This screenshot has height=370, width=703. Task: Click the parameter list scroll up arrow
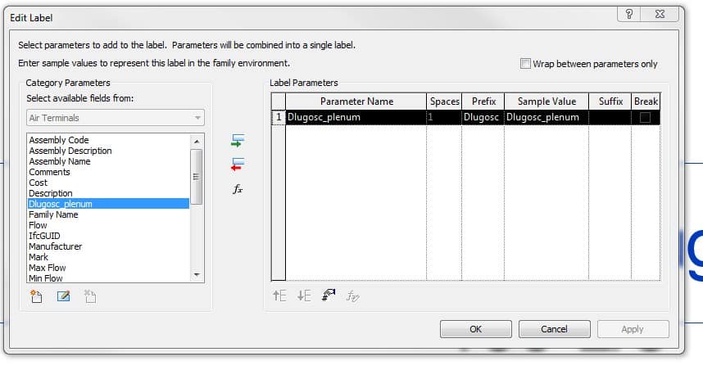pos(197,141)
